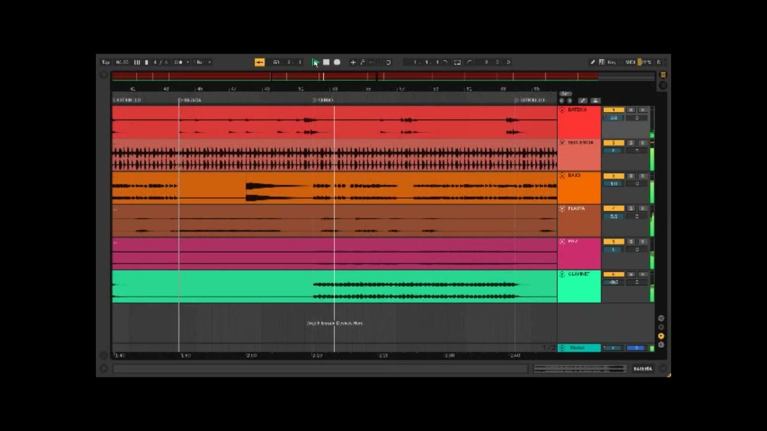The image size is (767, 431).
Task: Click the topmost small icon at lower right
Action: [661, 318]
